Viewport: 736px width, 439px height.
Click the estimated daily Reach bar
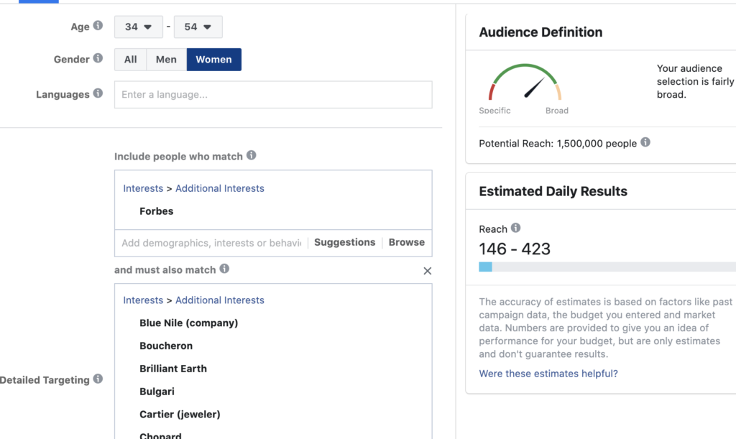(x=607, y=267)
